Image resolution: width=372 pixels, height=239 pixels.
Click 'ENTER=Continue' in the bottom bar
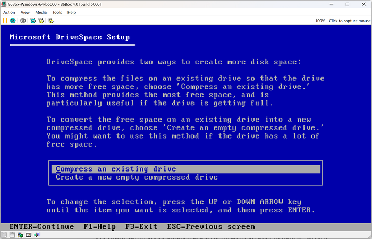[42, 227]
